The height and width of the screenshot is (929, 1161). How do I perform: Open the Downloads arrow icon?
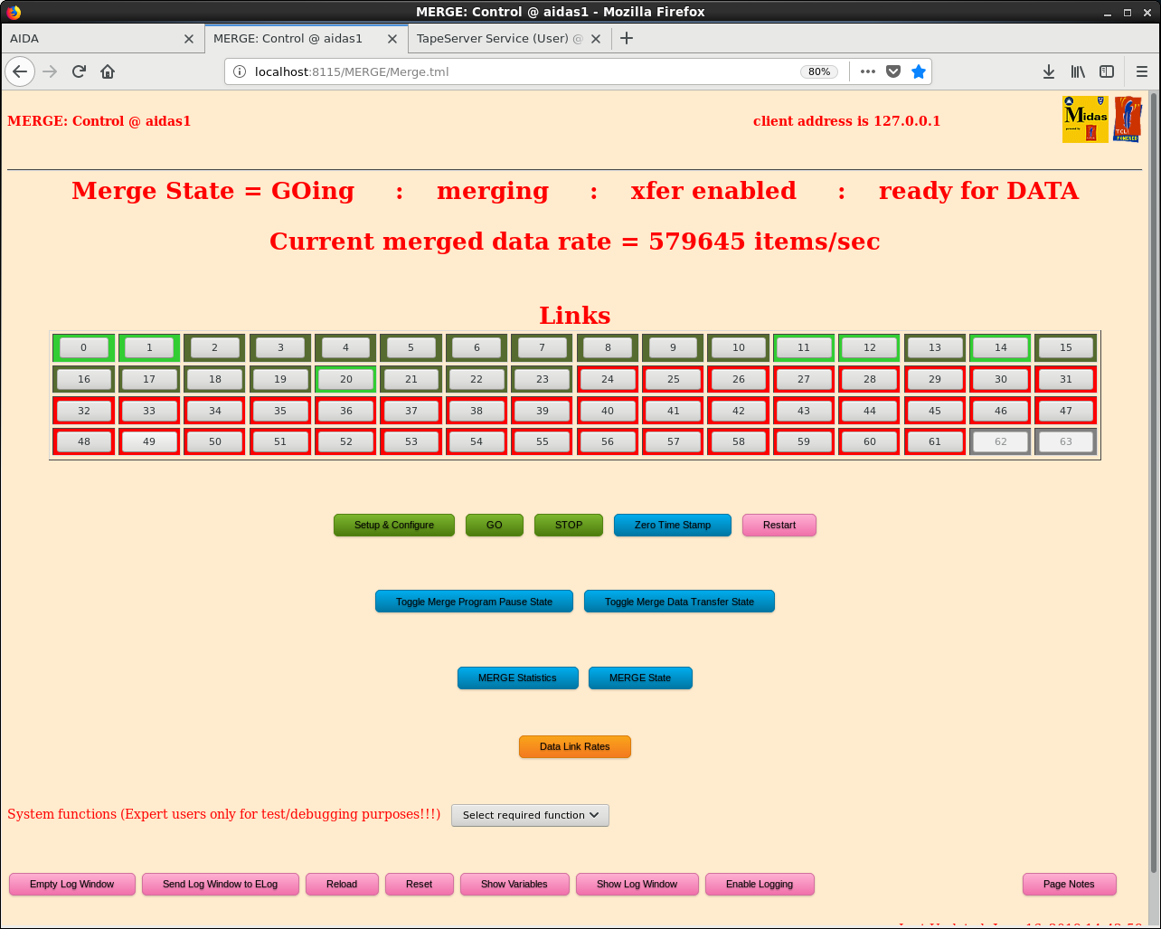pyautogui.click(x=1049, y=71)
